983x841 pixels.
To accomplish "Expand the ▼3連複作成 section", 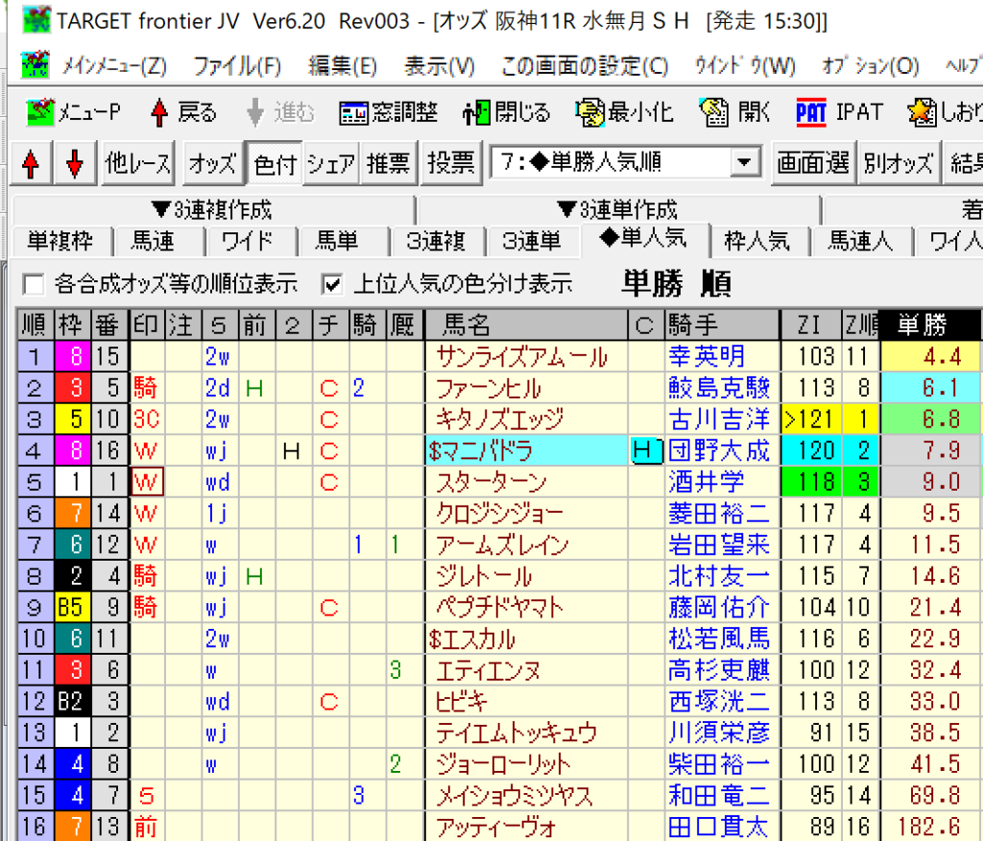I will pyautogui.click(x=212, y=209).
